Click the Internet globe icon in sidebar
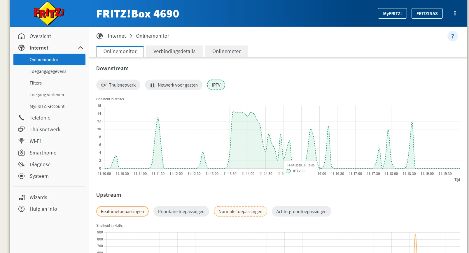469x253 pixels. (21, 48)
